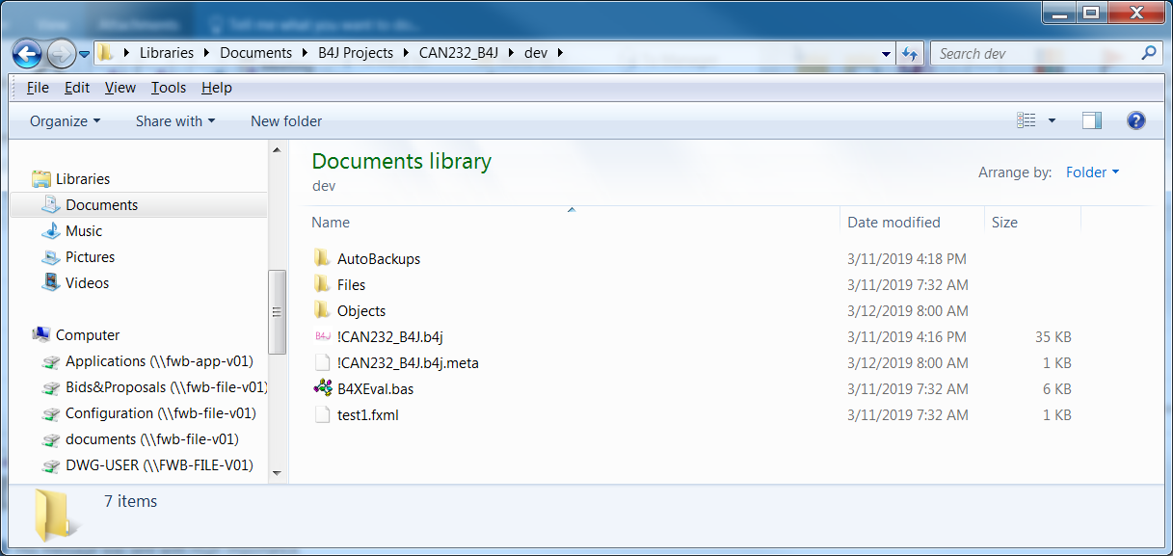The width and height of the screenshot is (1173, 556).
Task: Open the Applications (\\fwb-app-v01) network drive
Action: (x=159, y=361)
